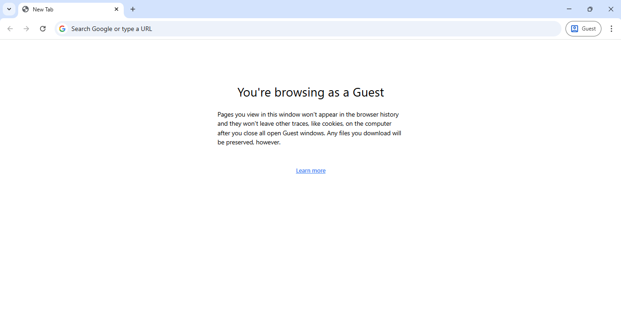
Task: Click the globe favicon on the New Tab
Action: [x=26, y=9]
